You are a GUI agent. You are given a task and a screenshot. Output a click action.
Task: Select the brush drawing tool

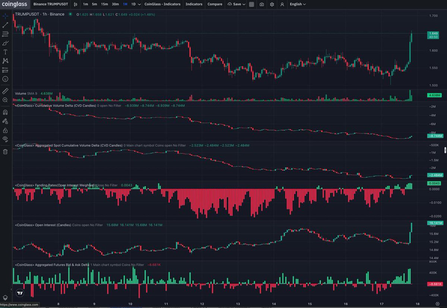(x=5, y=43)
